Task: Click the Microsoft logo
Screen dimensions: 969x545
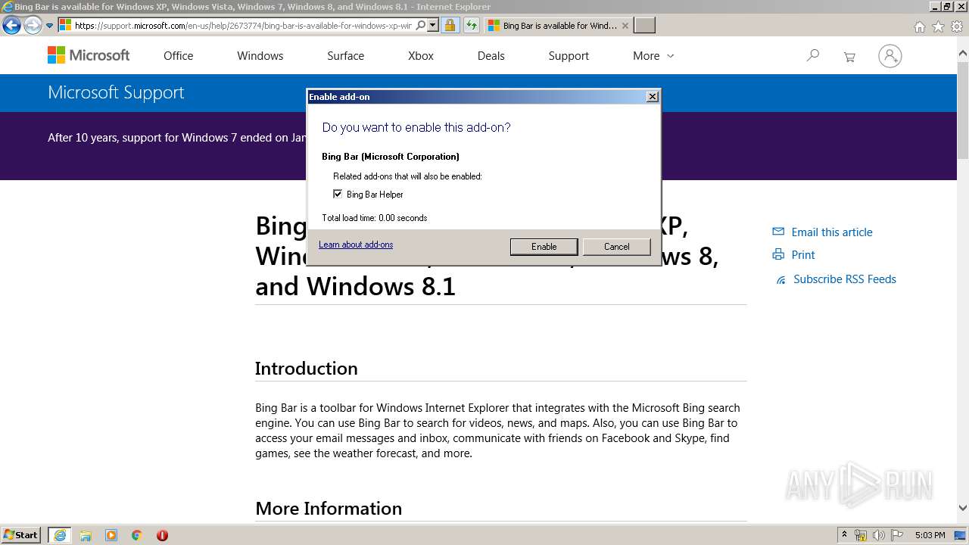Action: click(89, 55)
